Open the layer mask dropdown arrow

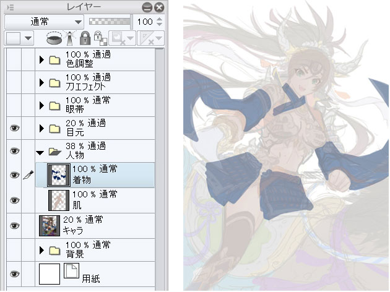click(130, 38)
